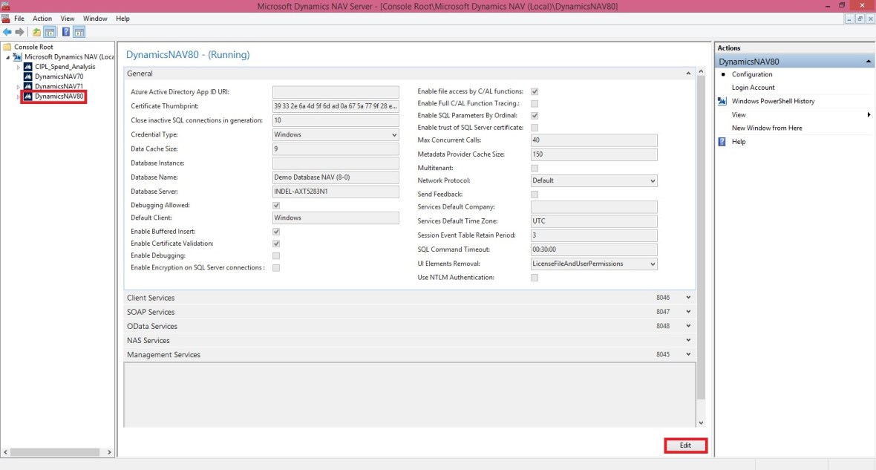
Task: Open the Window menu
Action: [95, 19]
